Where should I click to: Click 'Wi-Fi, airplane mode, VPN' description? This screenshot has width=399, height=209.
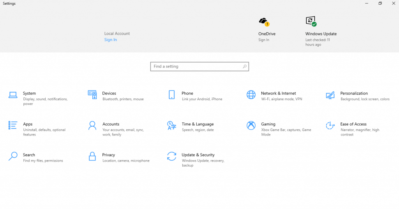[282, 99]
